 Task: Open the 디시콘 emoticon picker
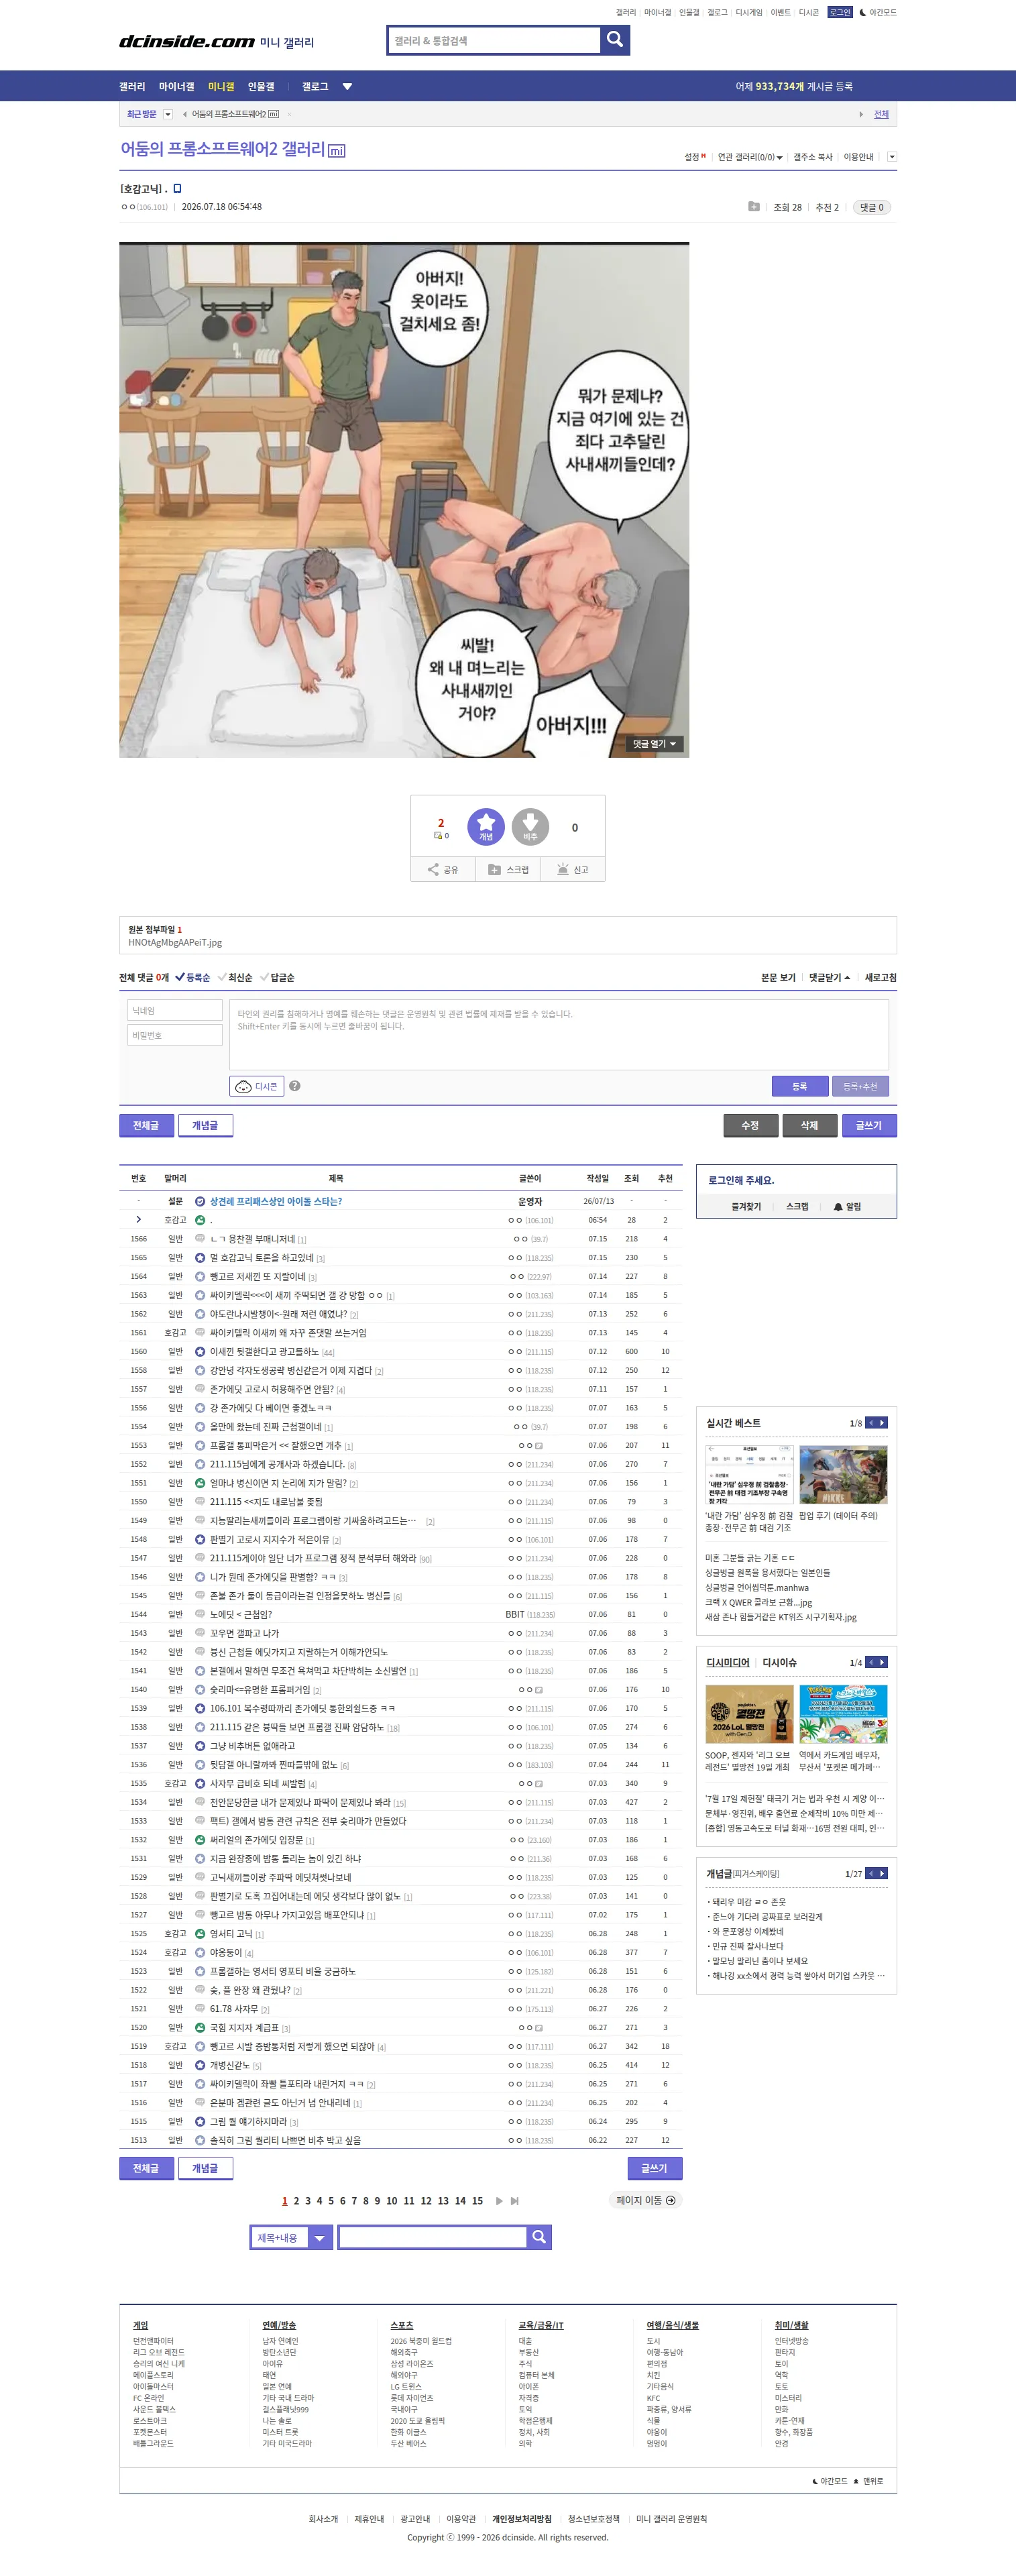click(257, 1086)
